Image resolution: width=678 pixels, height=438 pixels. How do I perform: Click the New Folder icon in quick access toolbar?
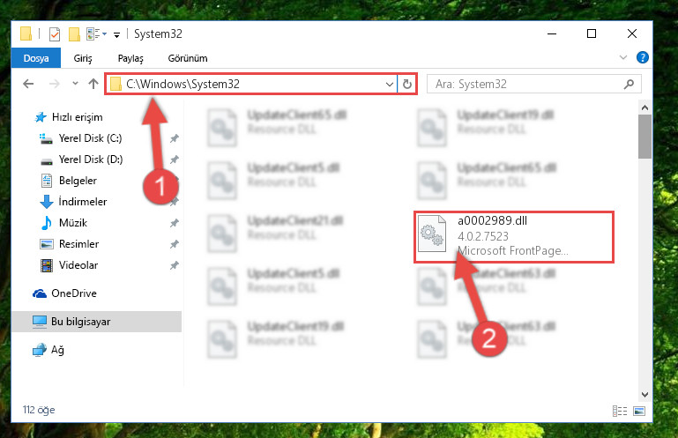(x=74, y=34)
